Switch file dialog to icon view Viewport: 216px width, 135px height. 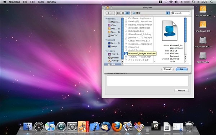118,13
